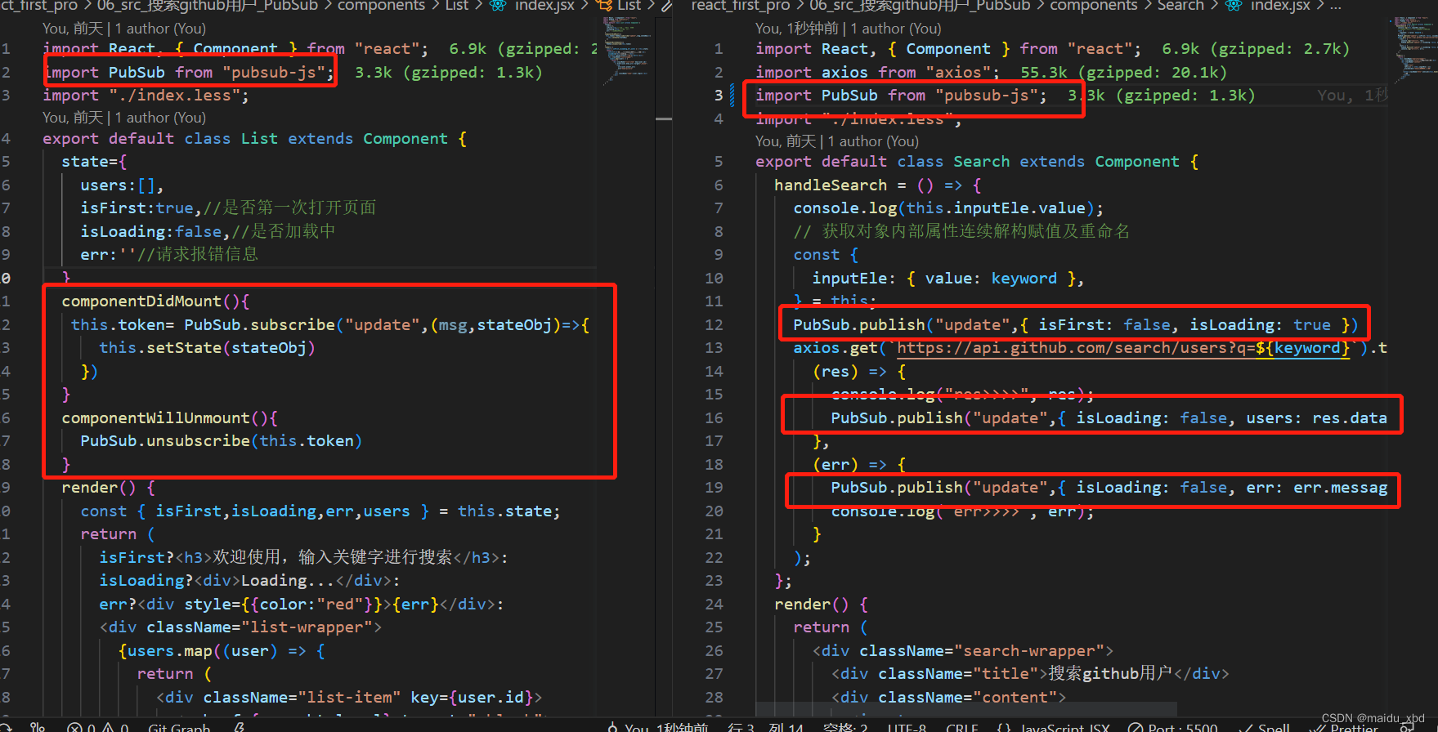Viewport: 1438px width, 732px height.
Task: Follow the api.github.com search users URL link
Action: pos(1123,348)
